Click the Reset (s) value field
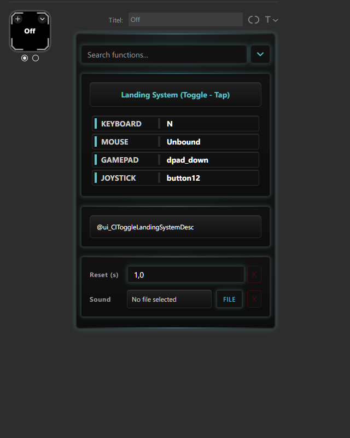This screenshot has width=350, height=438. 185,275
